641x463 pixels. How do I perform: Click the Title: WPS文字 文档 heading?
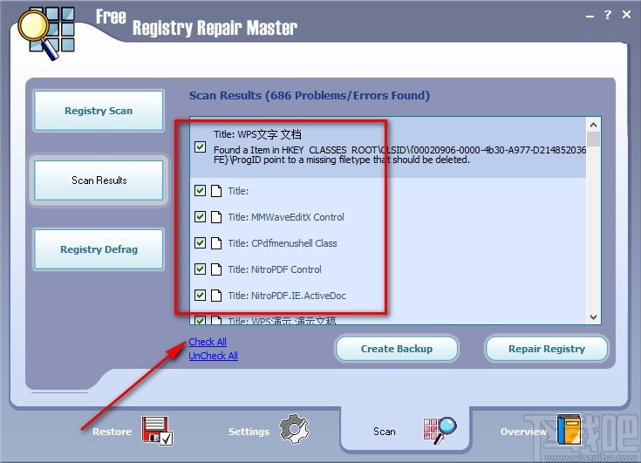coord(257,134)
